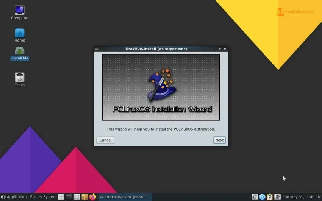Screen dimensions: 322x201
Task: Open the Places menu
Action: point(36,197)
